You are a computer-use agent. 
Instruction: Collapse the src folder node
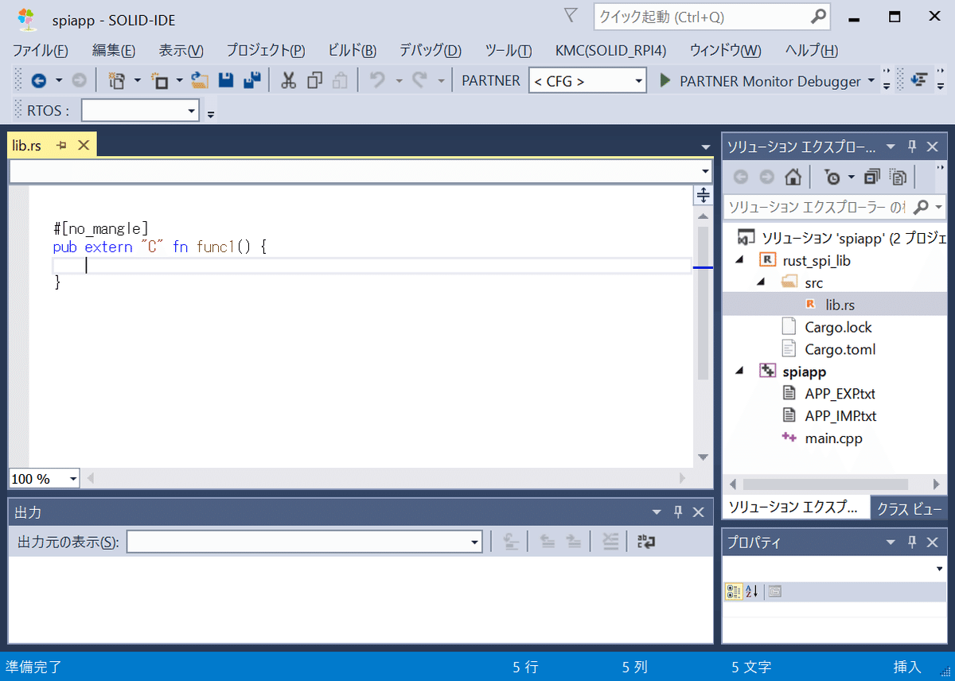[x=761, y=282]
